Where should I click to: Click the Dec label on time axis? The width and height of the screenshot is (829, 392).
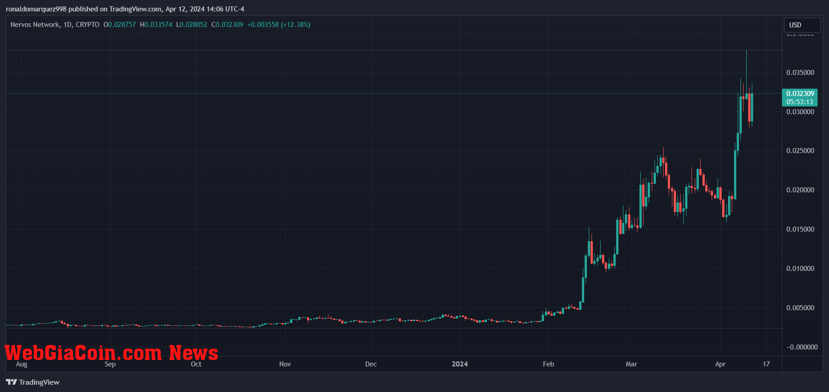[371, 364]
